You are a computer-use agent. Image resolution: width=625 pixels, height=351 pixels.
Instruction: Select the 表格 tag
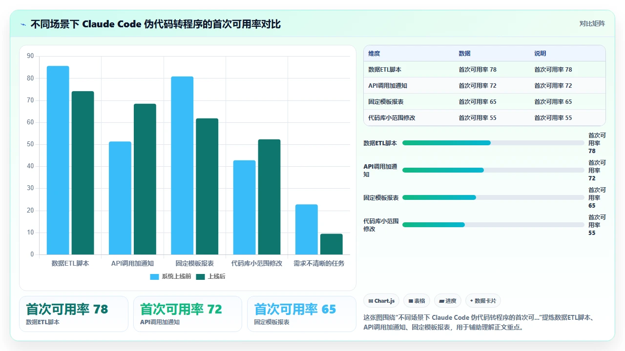(417, 301)
